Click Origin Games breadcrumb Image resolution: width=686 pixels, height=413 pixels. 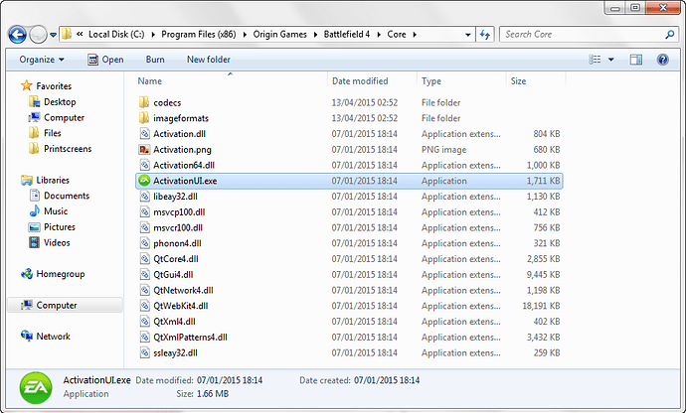point(280,34)
